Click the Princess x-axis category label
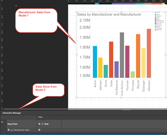The image size is (167, 135). click(133, 85)
